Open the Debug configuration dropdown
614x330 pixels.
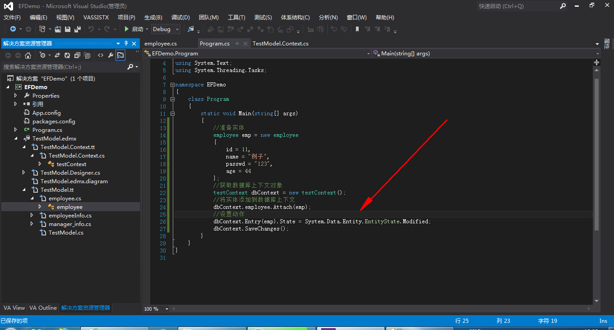point(166,29)
